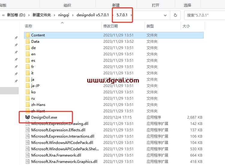Click the 530 KB size cell

(x=196, y=149)
